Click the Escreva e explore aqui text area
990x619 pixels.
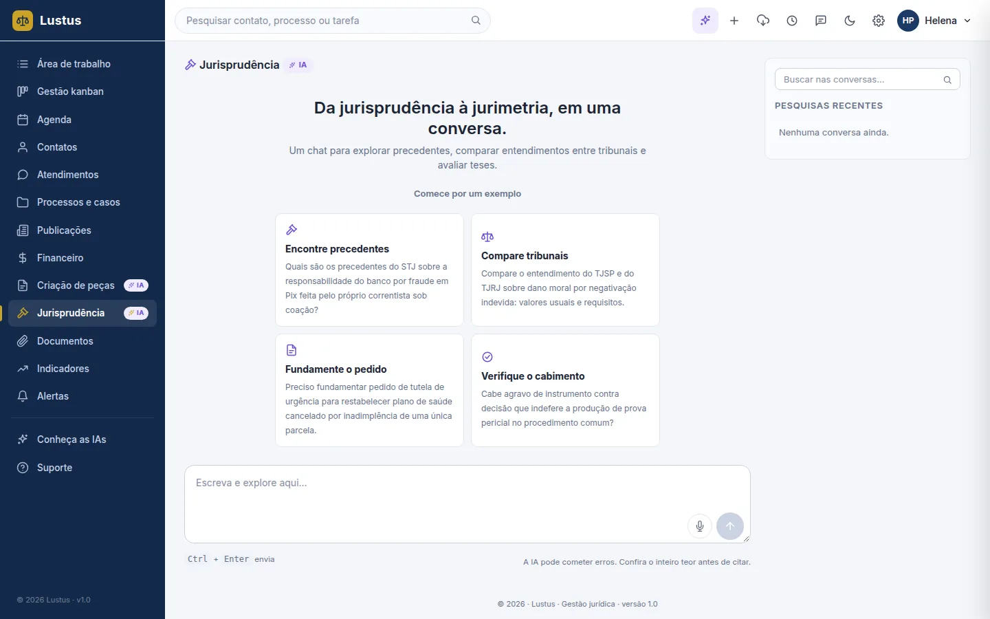pyautogui.click(x=467, y=504)
